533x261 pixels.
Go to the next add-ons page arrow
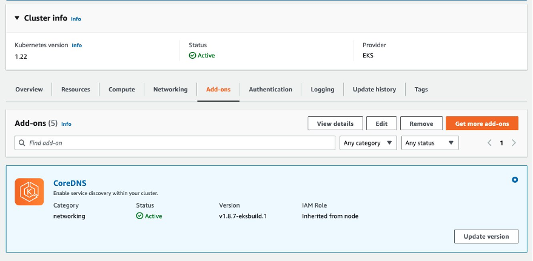click(x=514, y=143)
